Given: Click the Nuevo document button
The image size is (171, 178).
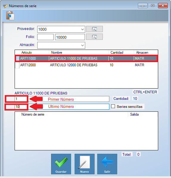Looking at the screenshot, I should [x=84, y=164].
